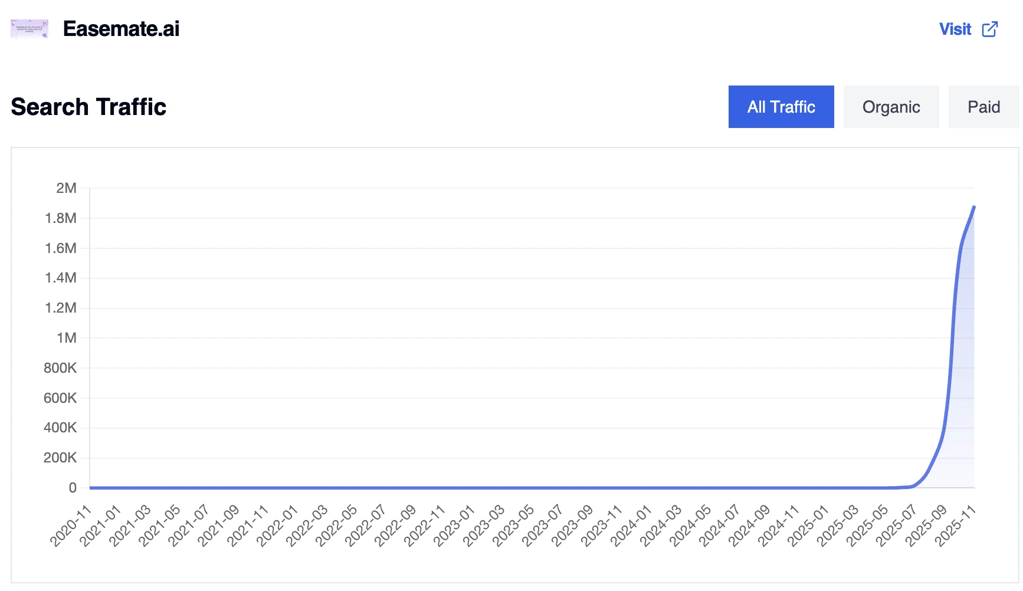The width and height of the screenshot is (1023, 591).
Task: Click the flat part of the traffic line
Action: click(x=472, y=488)
